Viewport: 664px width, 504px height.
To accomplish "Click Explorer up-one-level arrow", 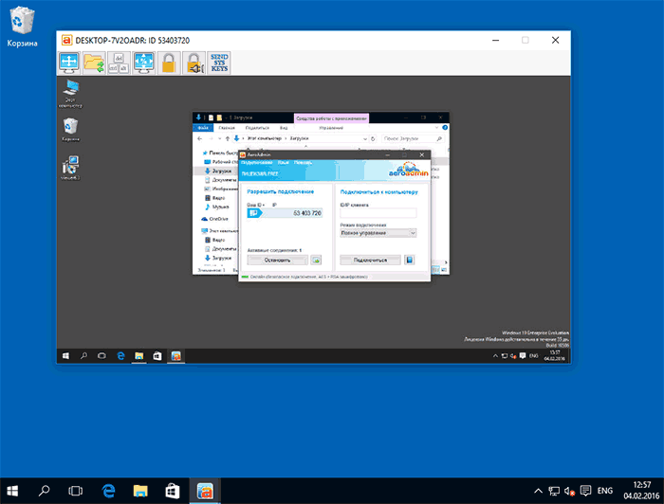I will click(228, 138).
